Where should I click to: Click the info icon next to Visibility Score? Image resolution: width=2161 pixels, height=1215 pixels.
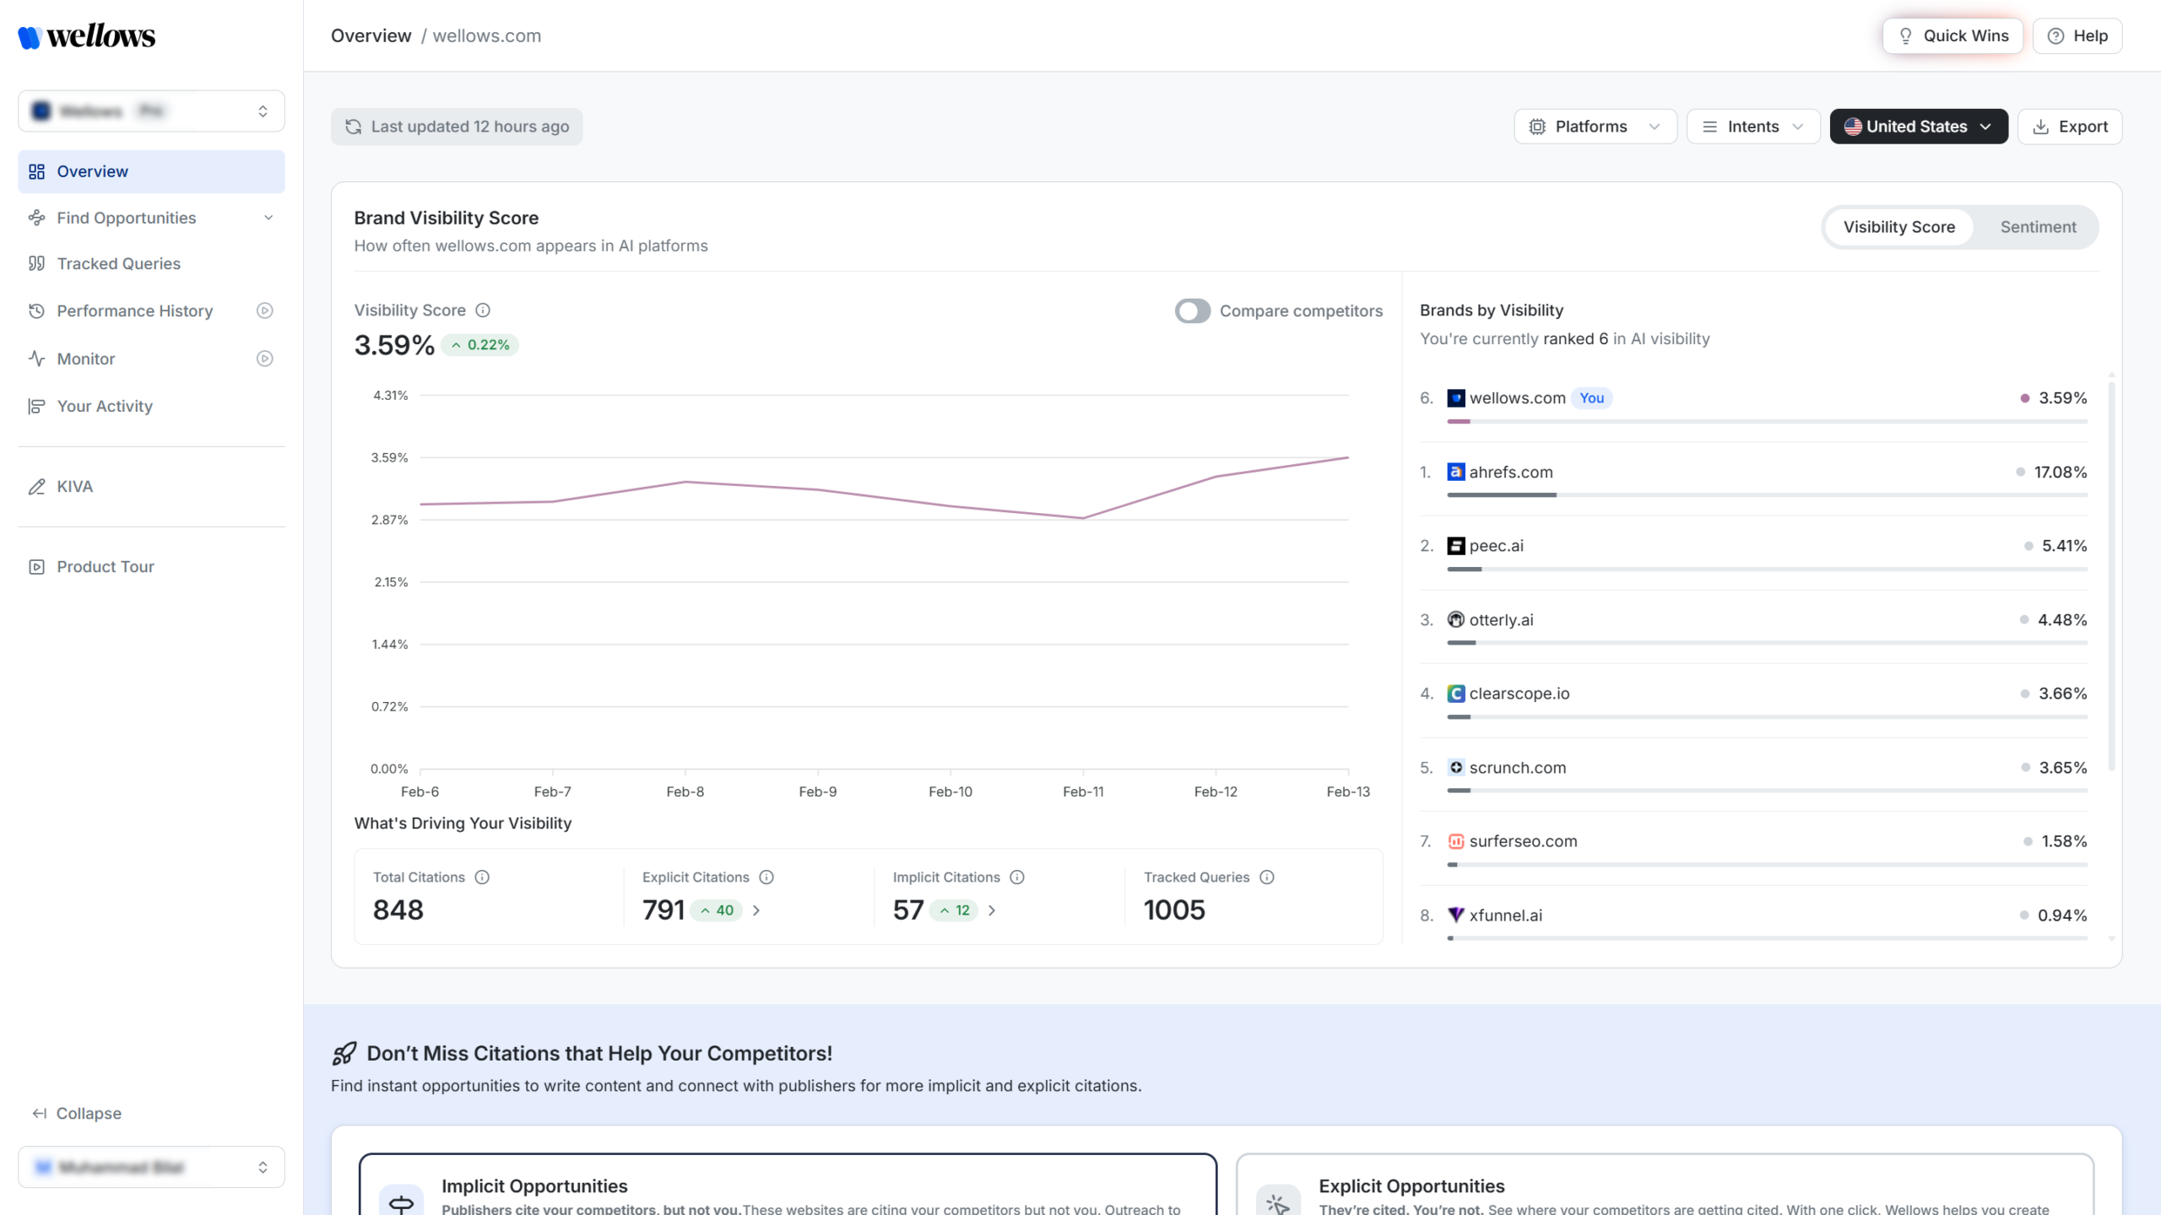pos(482,310)
